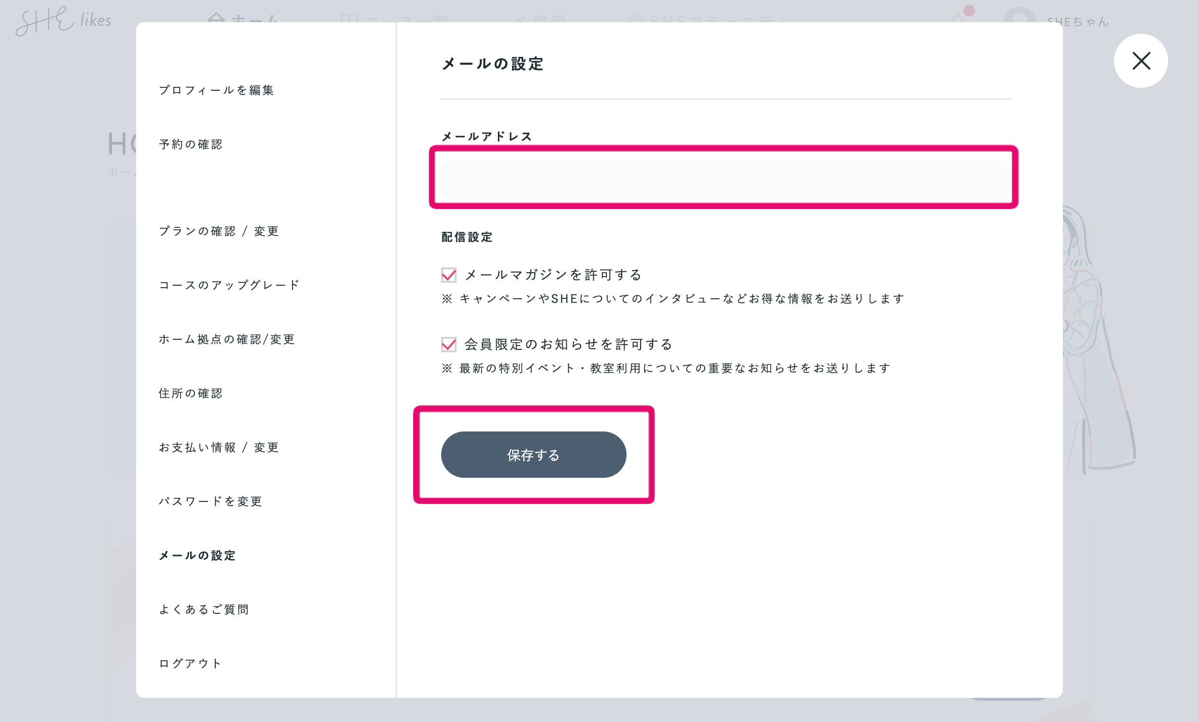Go to お支払い情報 / 変更
Screen dimensions: 1199x722
coord(219,447)
